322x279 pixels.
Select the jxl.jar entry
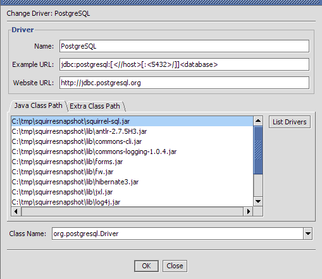coord(132,192)
